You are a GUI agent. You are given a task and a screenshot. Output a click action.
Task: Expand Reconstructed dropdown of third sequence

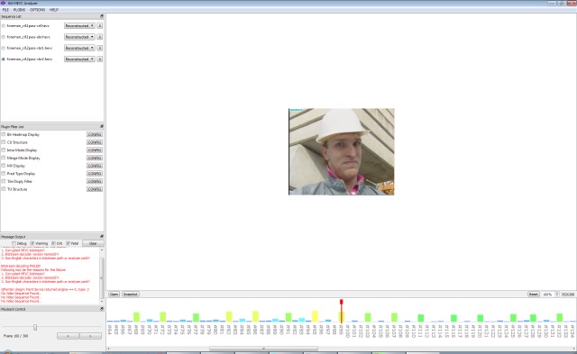tap(79, 48)
